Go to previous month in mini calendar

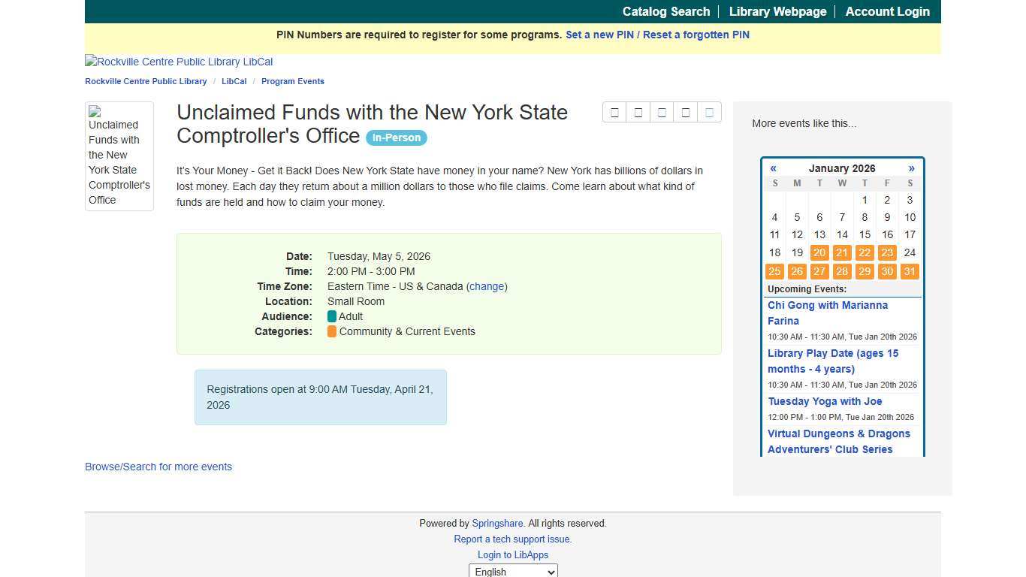click(773, 168)
